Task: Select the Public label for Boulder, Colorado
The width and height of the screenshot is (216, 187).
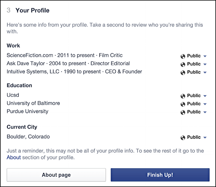Action: [x=194, y=137]
